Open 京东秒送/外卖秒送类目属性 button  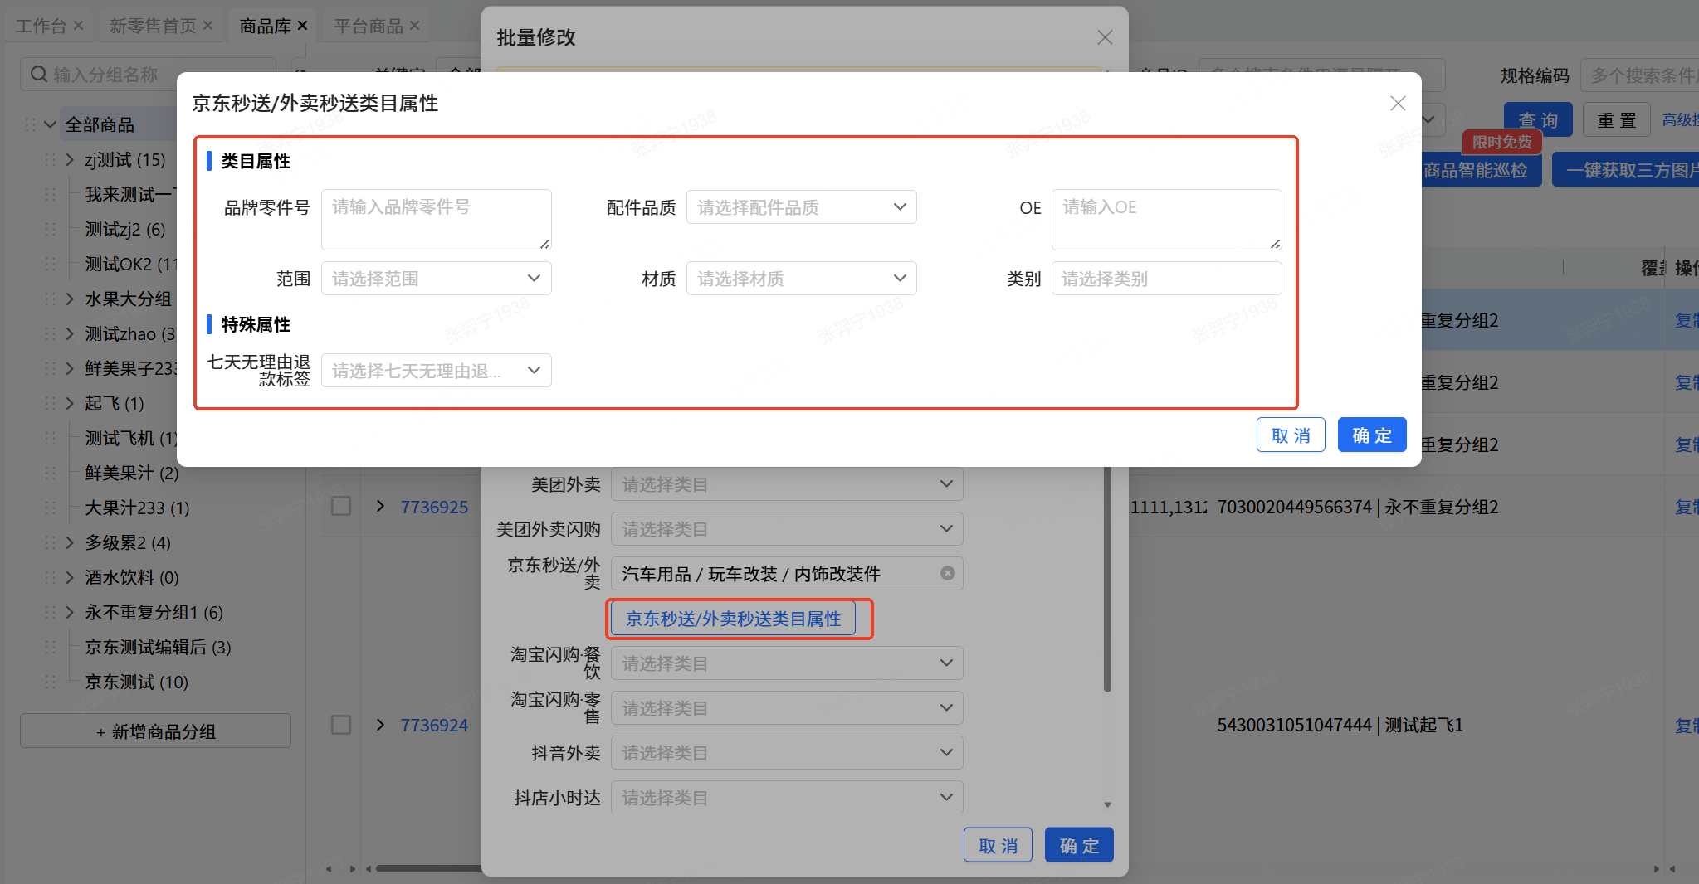pos(733,619)
